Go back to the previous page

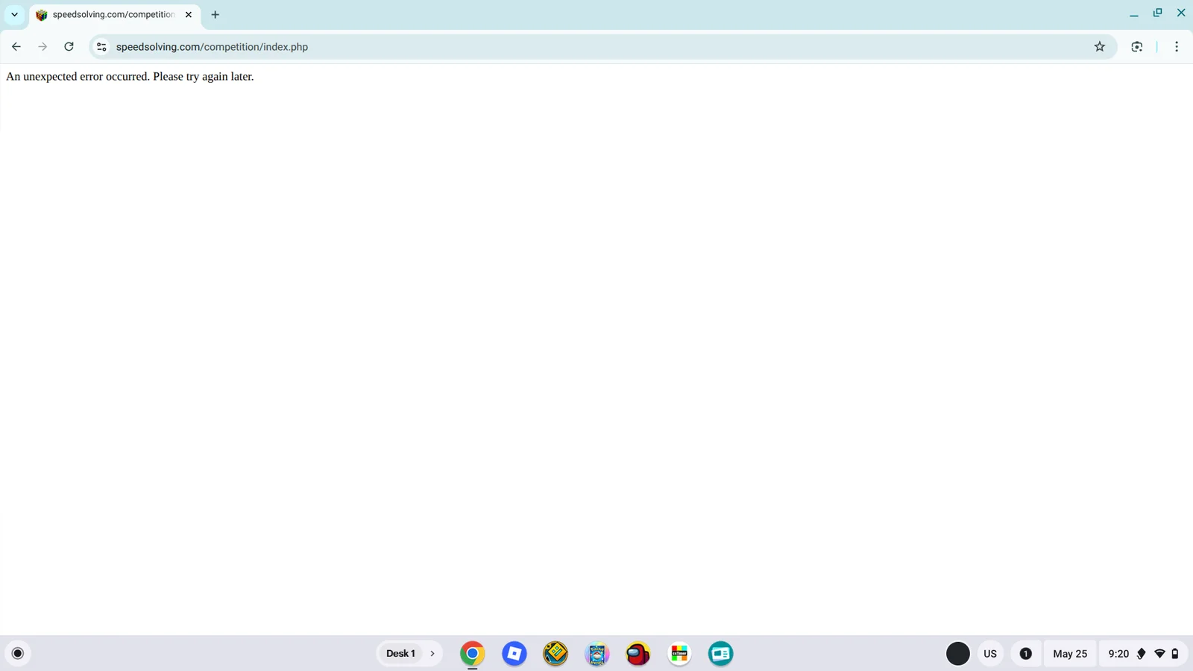(x=16, y=46)
